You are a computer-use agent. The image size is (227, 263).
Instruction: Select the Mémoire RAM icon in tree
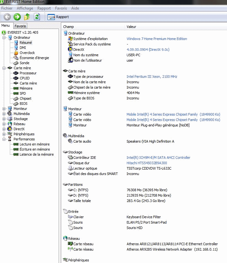[x=16, y=88]
